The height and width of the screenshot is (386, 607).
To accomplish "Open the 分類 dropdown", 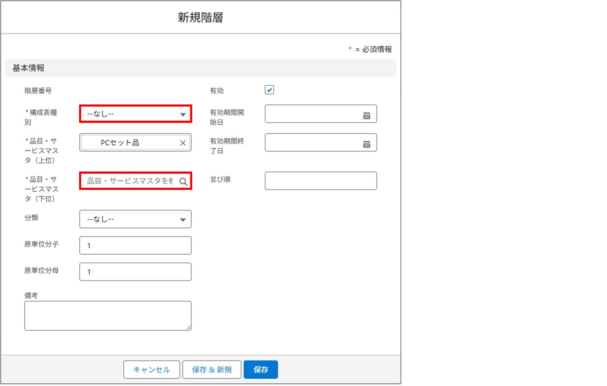I will coord(135,220).
